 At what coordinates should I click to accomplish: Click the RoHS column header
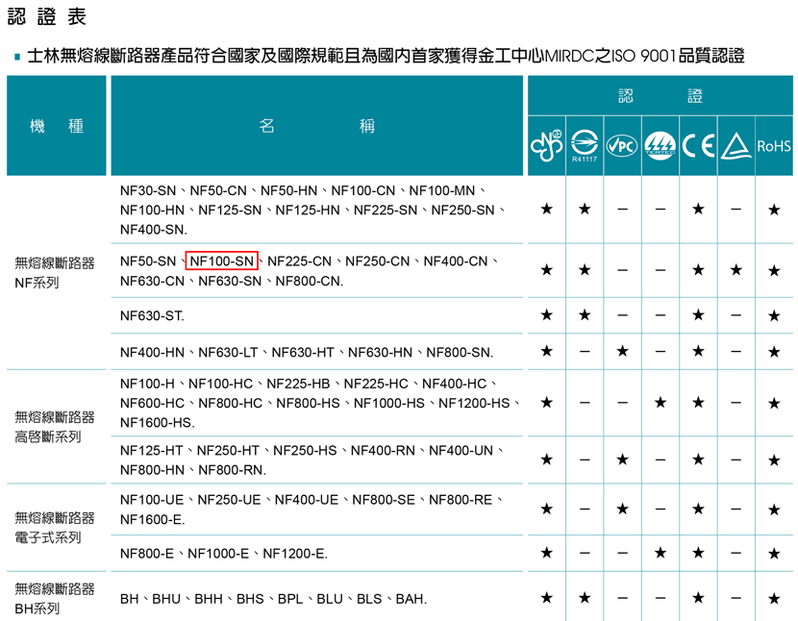coord(774,146)
